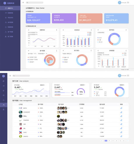
Task: Click the $1,553,217 orange summary card
Action: click(x=90, y=18)
